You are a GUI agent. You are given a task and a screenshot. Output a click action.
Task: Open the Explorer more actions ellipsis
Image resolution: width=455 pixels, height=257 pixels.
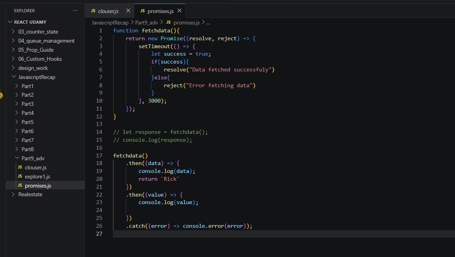click(x=75, y=11)
